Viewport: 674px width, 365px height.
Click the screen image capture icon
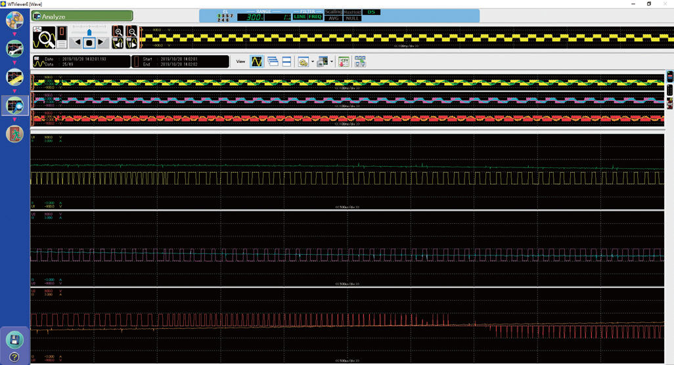click(323, 62)
